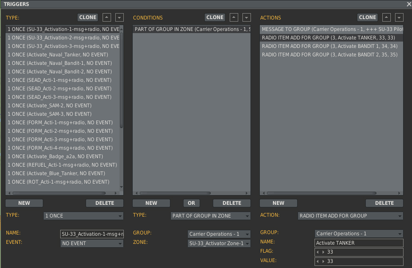DELETE the selected action

[384, 203]
